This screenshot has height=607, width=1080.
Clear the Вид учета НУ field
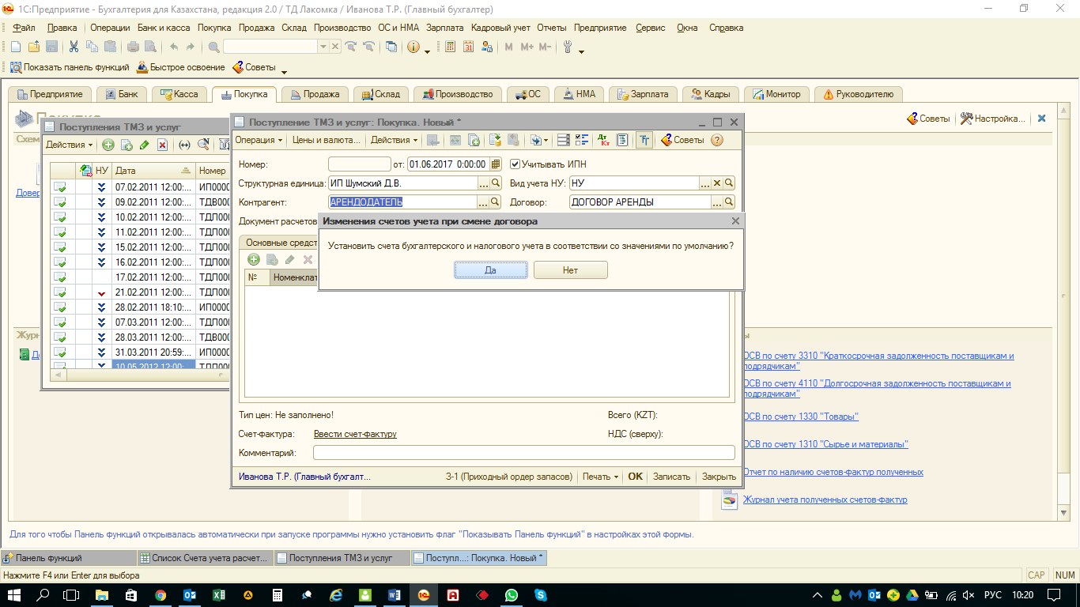pyautogui.click(x=718, y=183)
